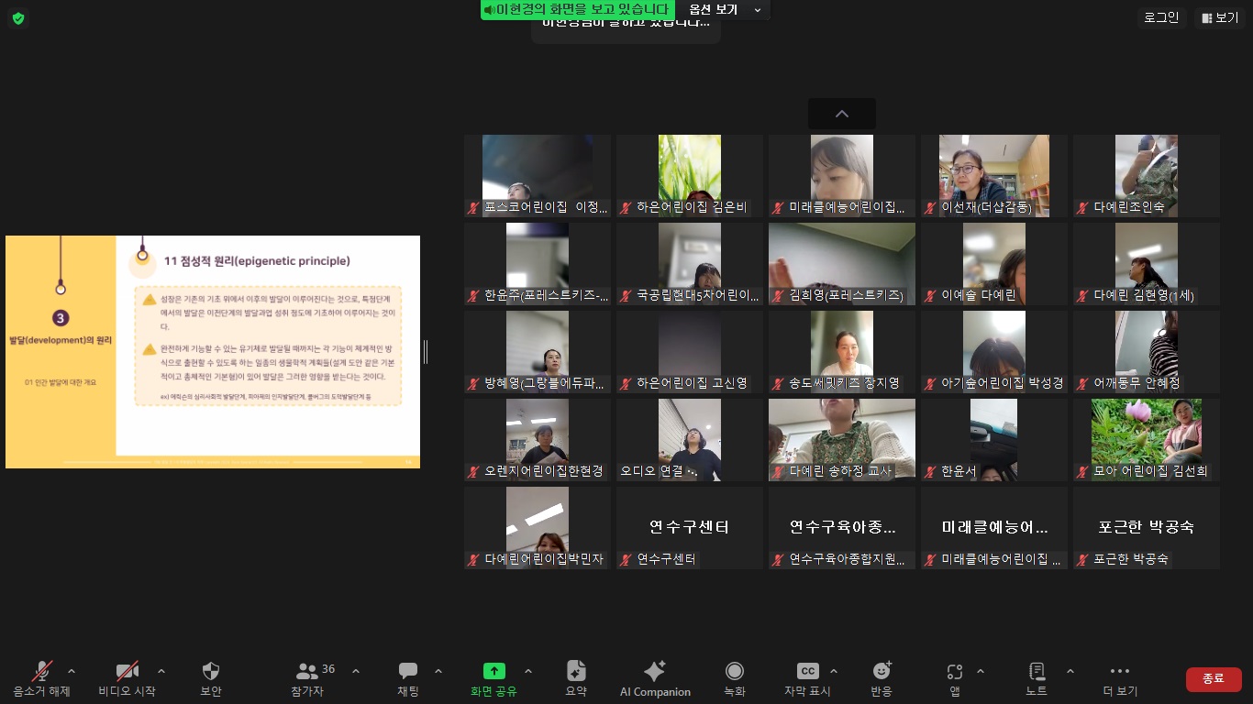Select video tile of 다예린조인숙

(x=1147, y=176)
